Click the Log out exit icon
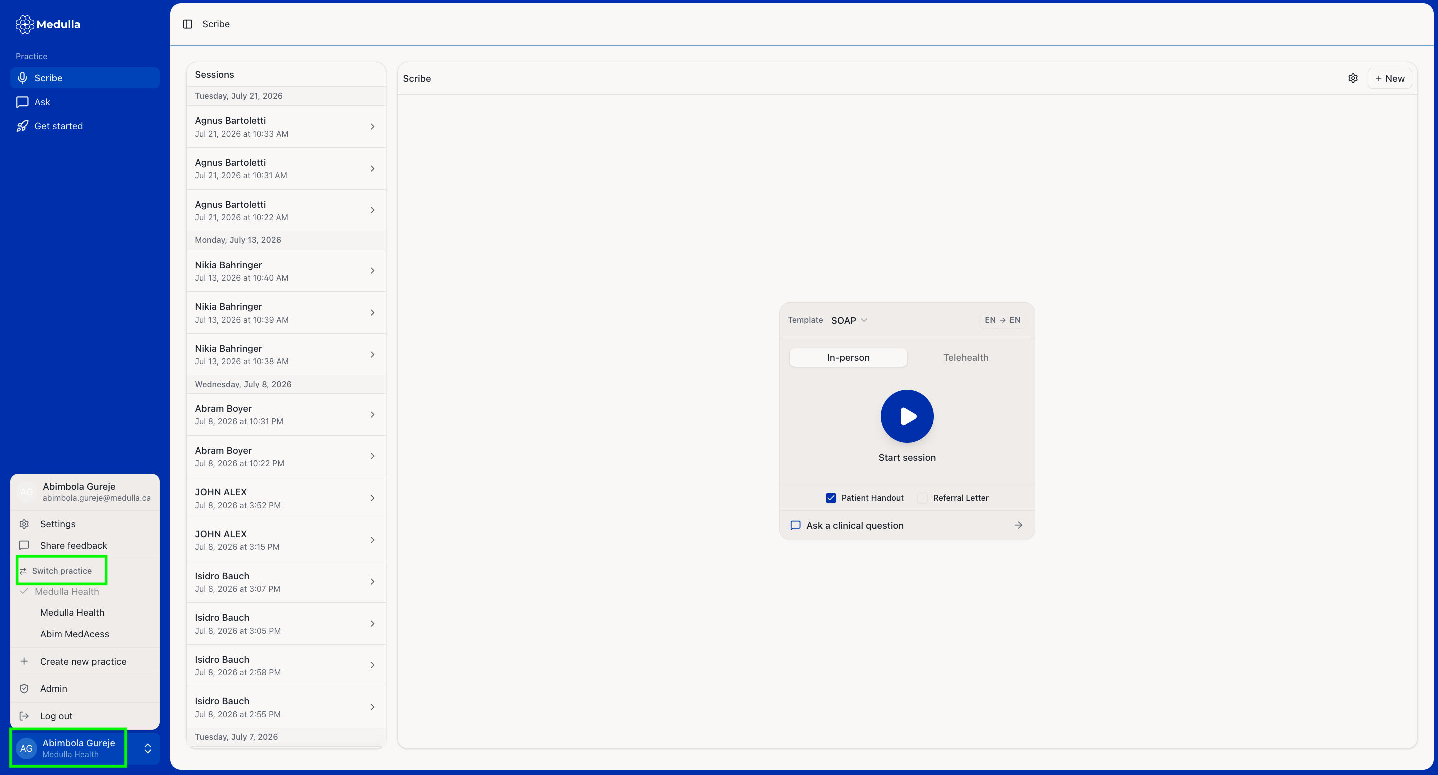This screenshot has height=775, width=1438. point(24,716)
